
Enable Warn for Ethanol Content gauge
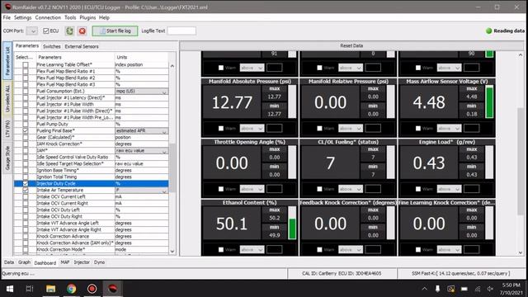tap(221, 249)
